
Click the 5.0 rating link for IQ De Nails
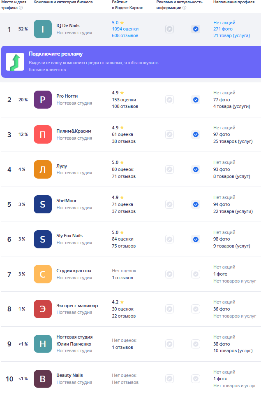(118, 23)
